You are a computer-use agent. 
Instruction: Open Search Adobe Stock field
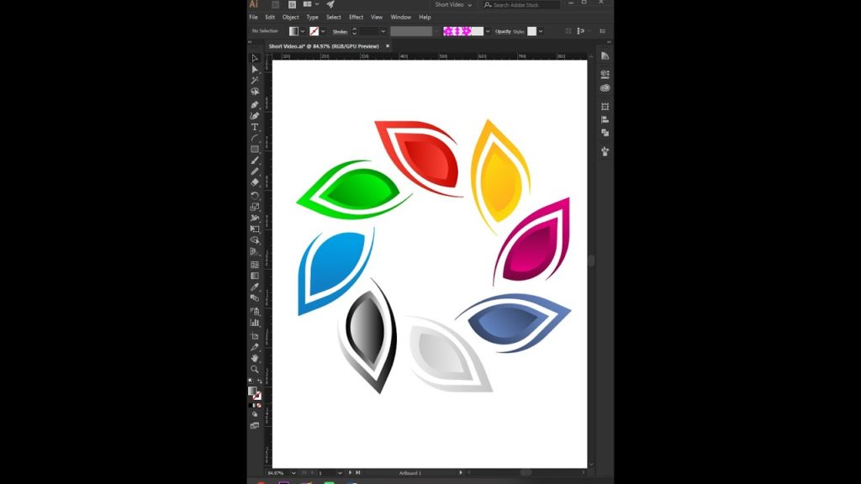pos(520,4)
